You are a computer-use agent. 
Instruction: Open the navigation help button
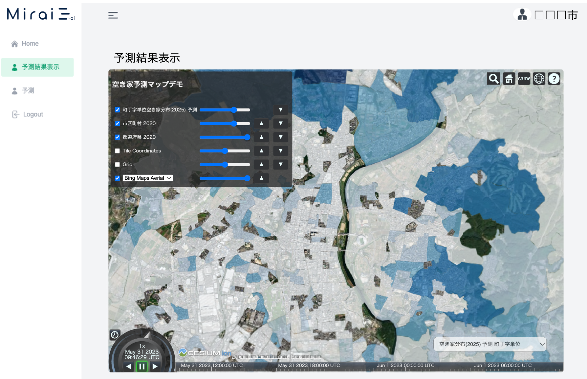pyautogui.click(x=554, y=79)
